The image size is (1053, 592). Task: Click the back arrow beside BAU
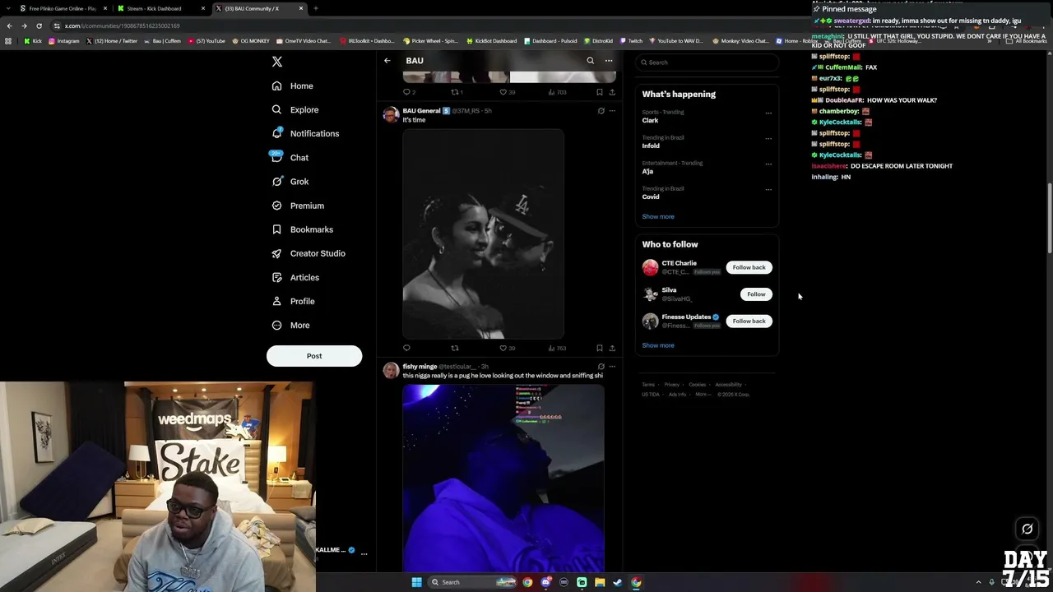tap(387, 61)
